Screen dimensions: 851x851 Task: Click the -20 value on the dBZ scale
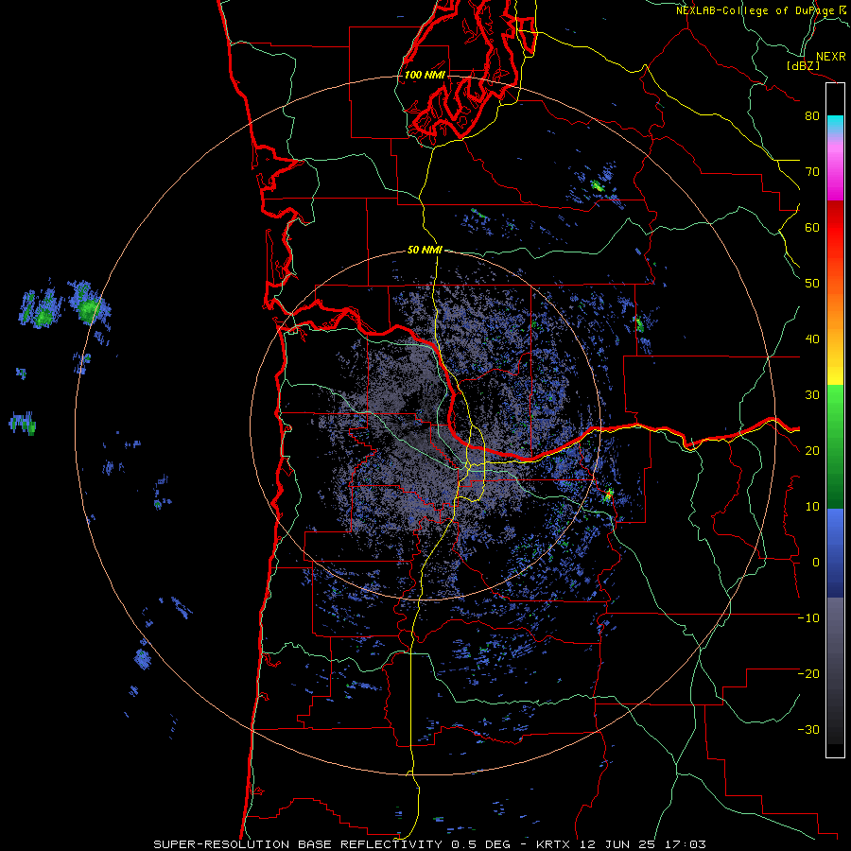click(808, 674)
